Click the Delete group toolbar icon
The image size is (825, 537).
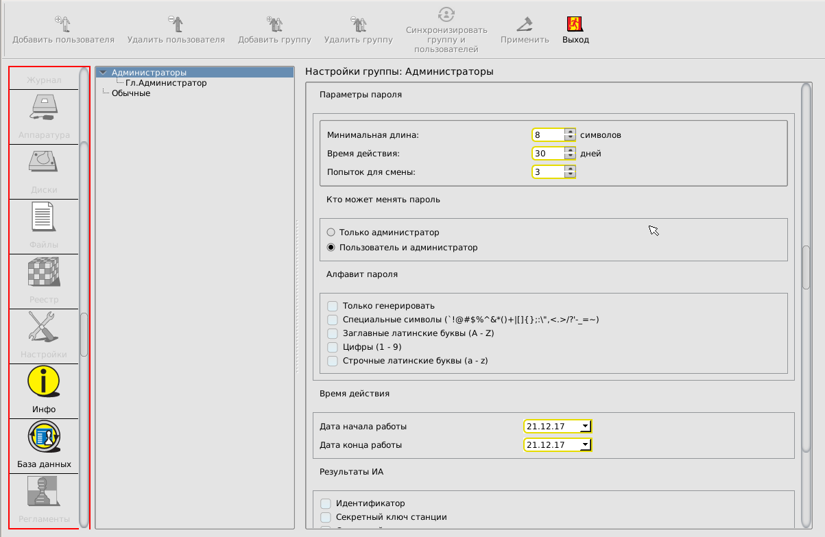(x=358, y=24)
